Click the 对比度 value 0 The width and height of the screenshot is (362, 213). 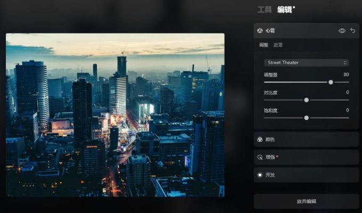tap(348, 92)
